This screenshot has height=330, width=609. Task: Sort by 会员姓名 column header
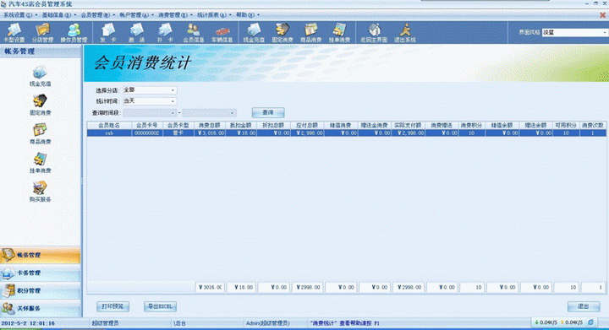pyautogui.click(x=109, y=126)
